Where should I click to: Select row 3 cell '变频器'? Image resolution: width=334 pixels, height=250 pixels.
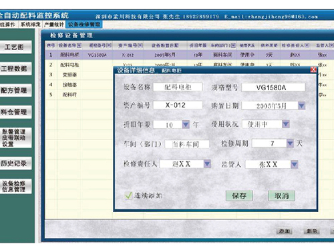pyautogui.click(x=69, y=75)
